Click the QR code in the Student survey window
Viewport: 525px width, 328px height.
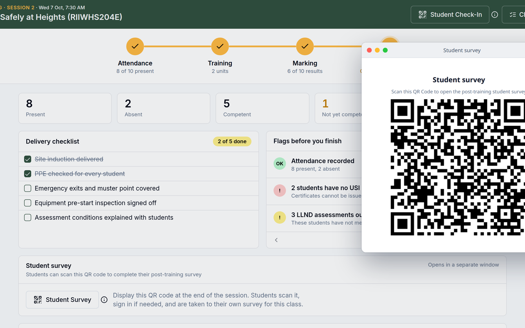click(458, 167)
